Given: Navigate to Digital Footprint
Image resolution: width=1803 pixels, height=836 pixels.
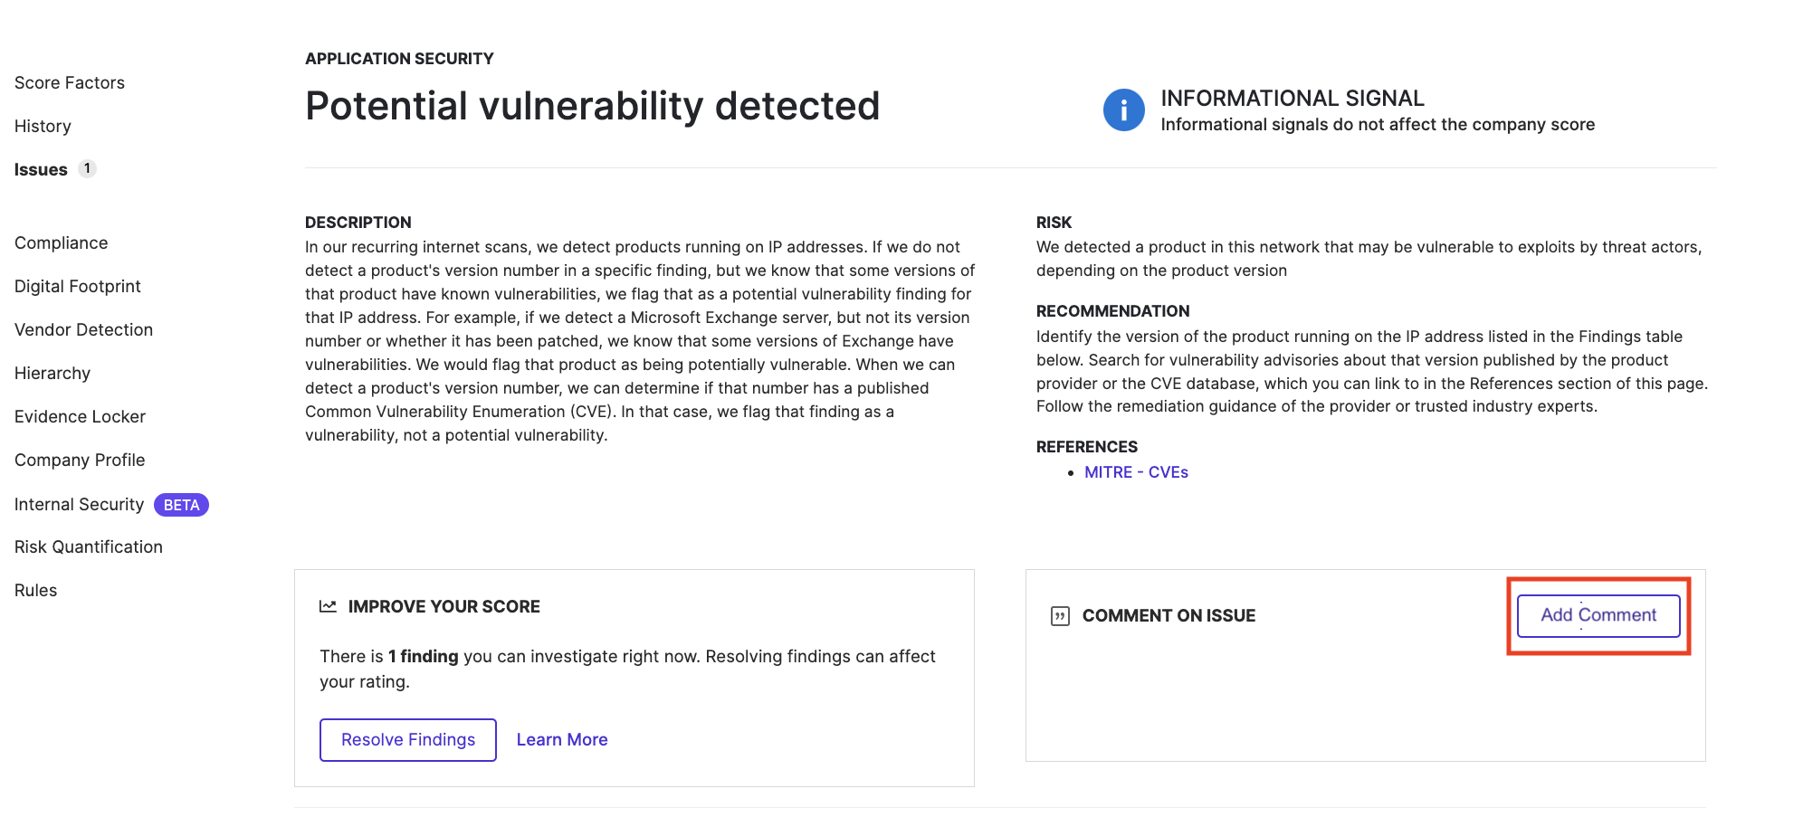Looking at the screenshot, I should click(78, 287).
